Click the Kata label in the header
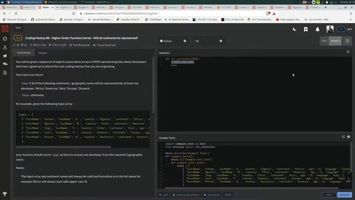 pos(18,28)
